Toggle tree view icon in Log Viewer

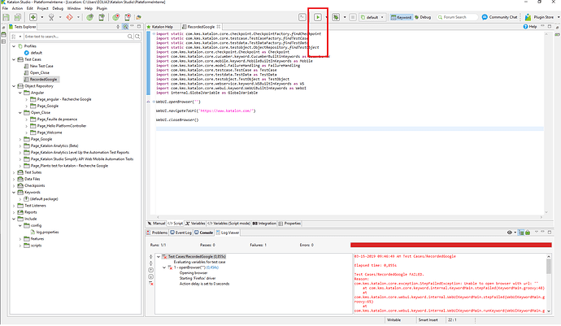click(x=521, y=233)
